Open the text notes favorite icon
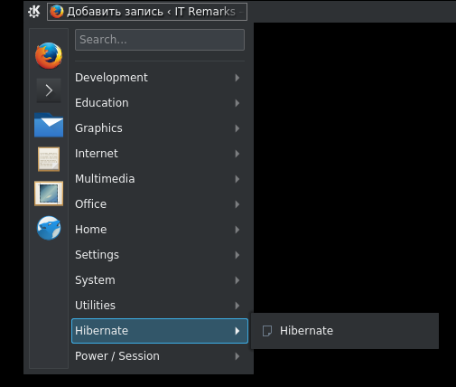This screenshot has height=387, width=456. [x=49, y=159]
